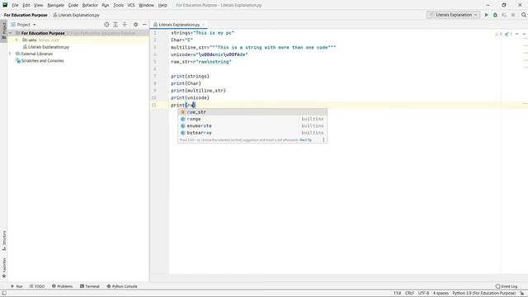Open the Run menu
This screenshot has height=297, width=528.
click(106, 5)
